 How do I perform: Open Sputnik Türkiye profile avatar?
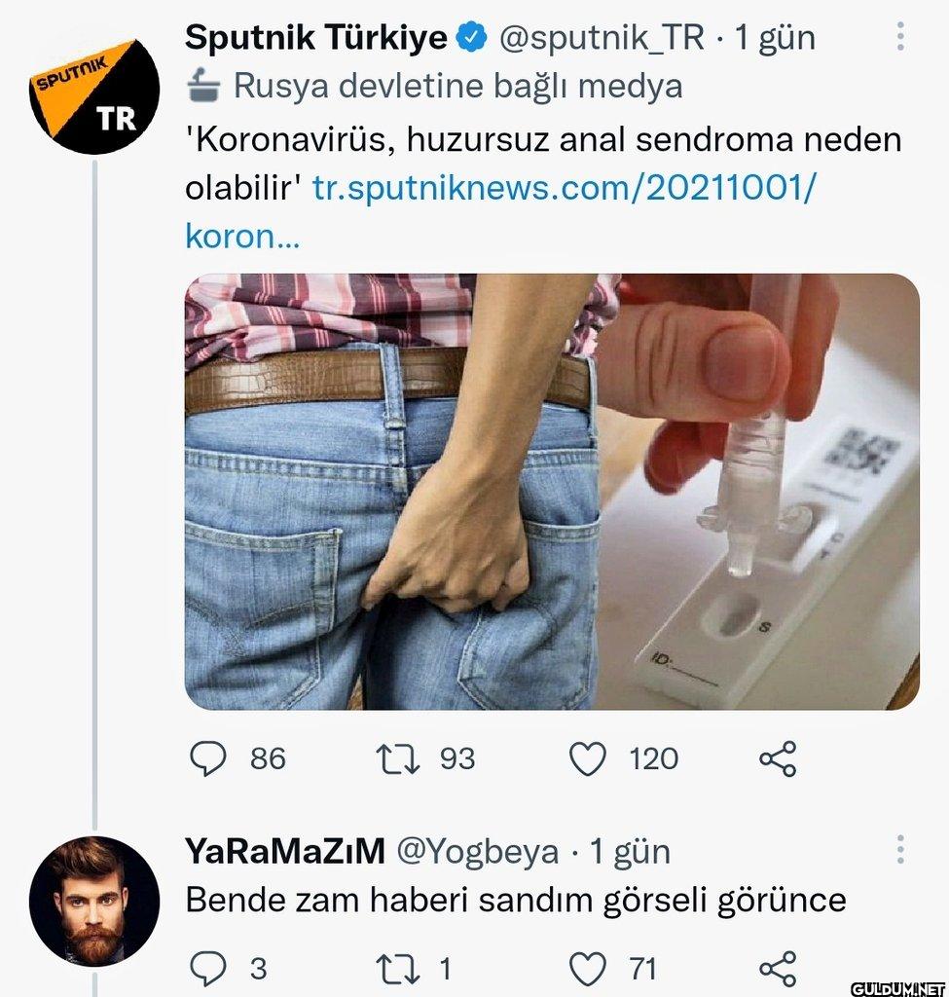coord(94,96)
